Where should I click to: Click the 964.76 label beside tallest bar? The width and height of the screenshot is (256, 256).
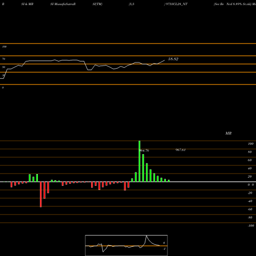click(x=144, y=151)
